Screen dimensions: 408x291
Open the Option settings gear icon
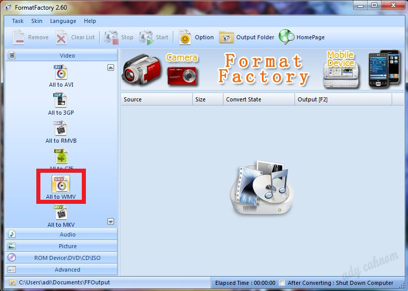coord(185,37)
